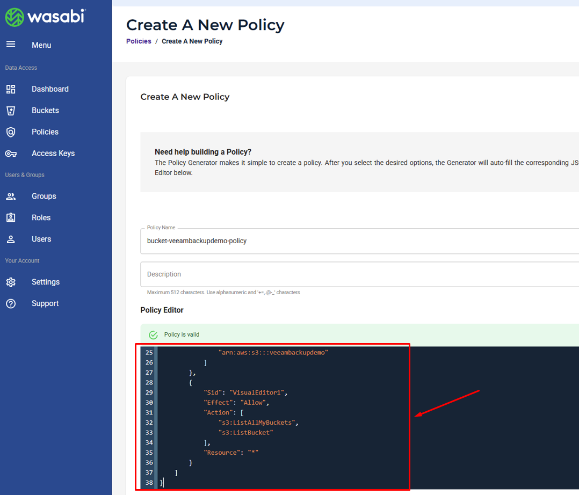This screenshot has height=495, width=579.
Task: Go to the Users page
Action: click(41, 239)
